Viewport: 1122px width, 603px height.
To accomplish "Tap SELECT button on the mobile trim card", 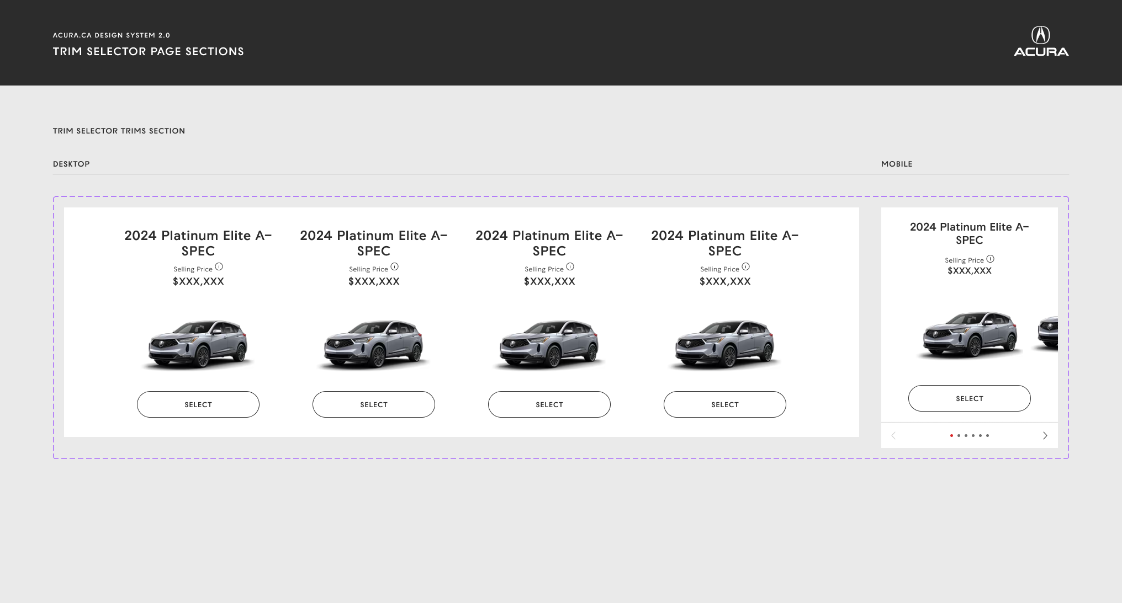I will (970, 398).
